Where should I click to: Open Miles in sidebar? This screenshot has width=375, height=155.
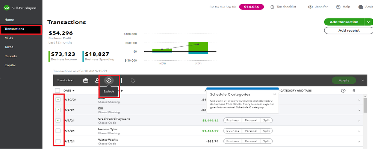(x=9, y=38)
